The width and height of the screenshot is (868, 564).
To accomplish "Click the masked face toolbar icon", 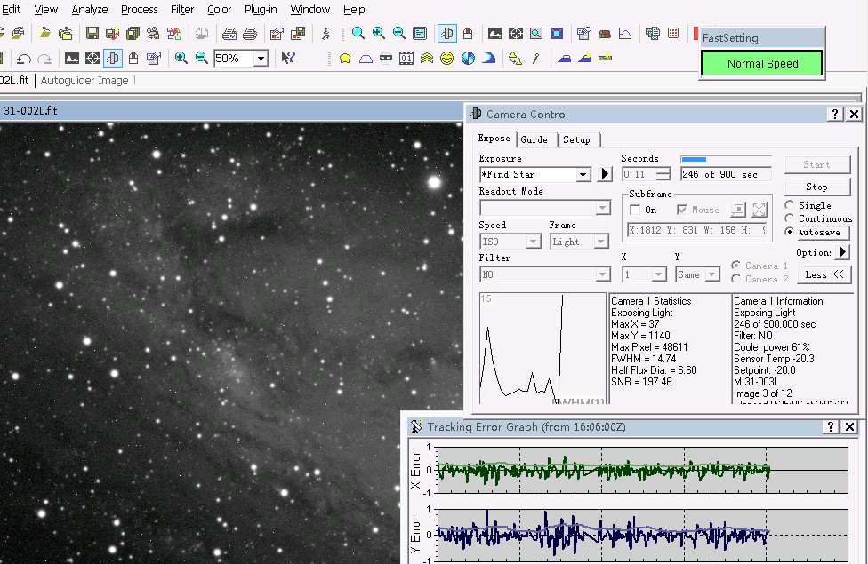I will coord(386,58).
